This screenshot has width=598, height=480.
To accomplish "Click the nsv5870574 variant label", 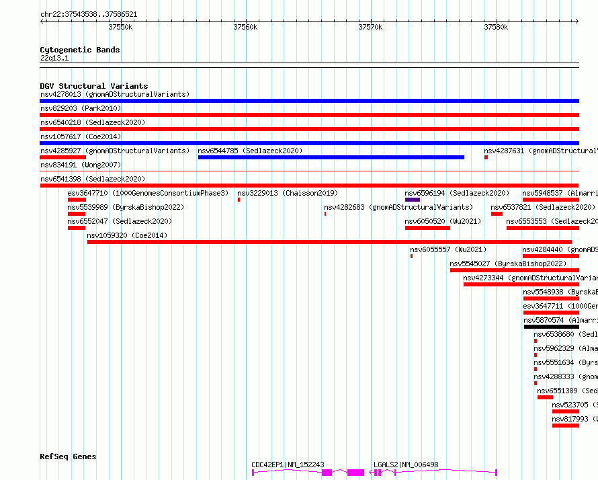I will [x=560, y=320].
